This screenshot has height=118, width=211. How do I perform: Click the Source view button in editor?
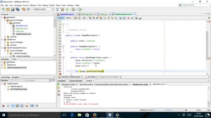point(61,18)
